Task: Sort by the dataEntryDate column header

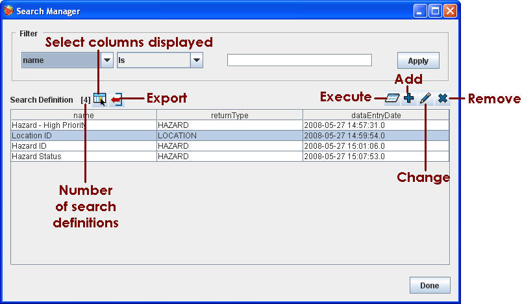Action: coord(376,115)
